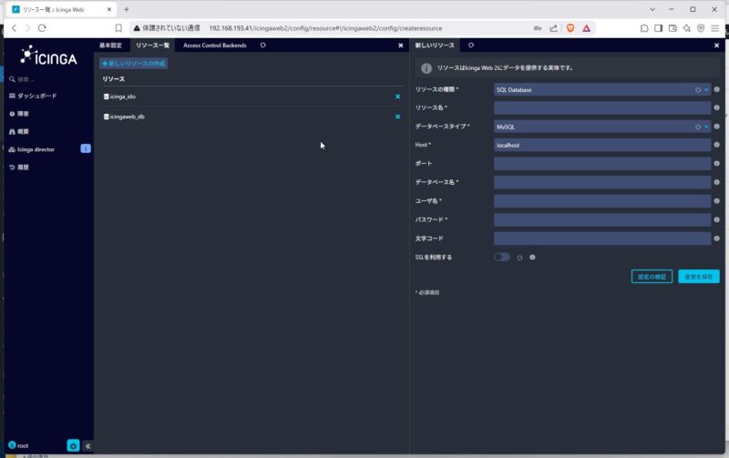The image size is (729, 458).
Task: Select the 新しいリソース tab
Action: tap(435, 45)
